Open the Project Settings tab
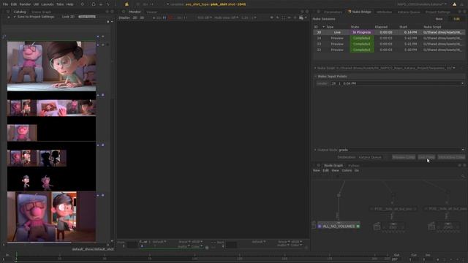 438,12
